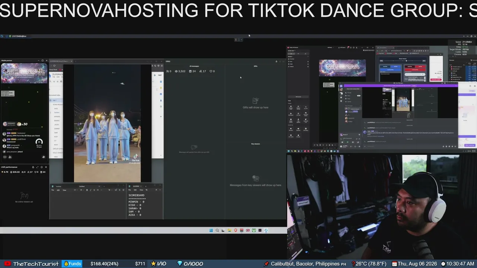477x268 pixels.
Task: Open Friends in the Discord sidebar
Action: tap(348, 93)
